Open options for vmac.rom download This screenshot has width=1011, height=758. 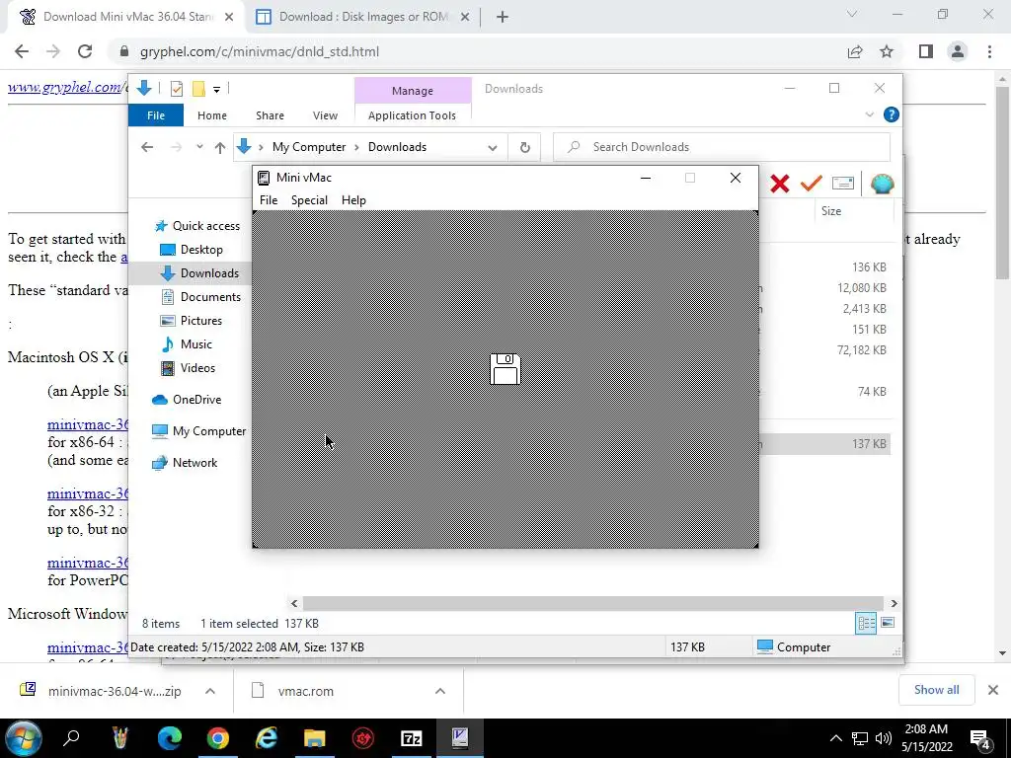point(439,691)
